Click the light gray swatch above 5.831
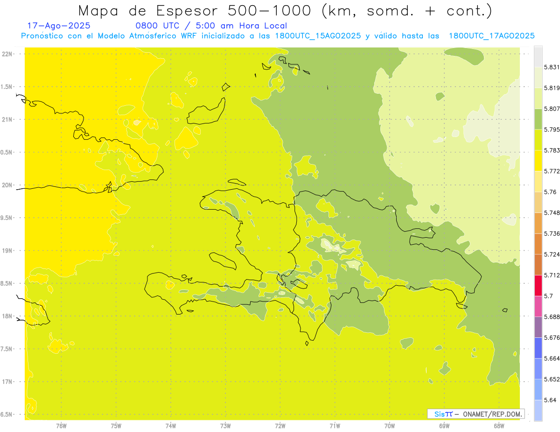The image size is (560, 432). 538,56
